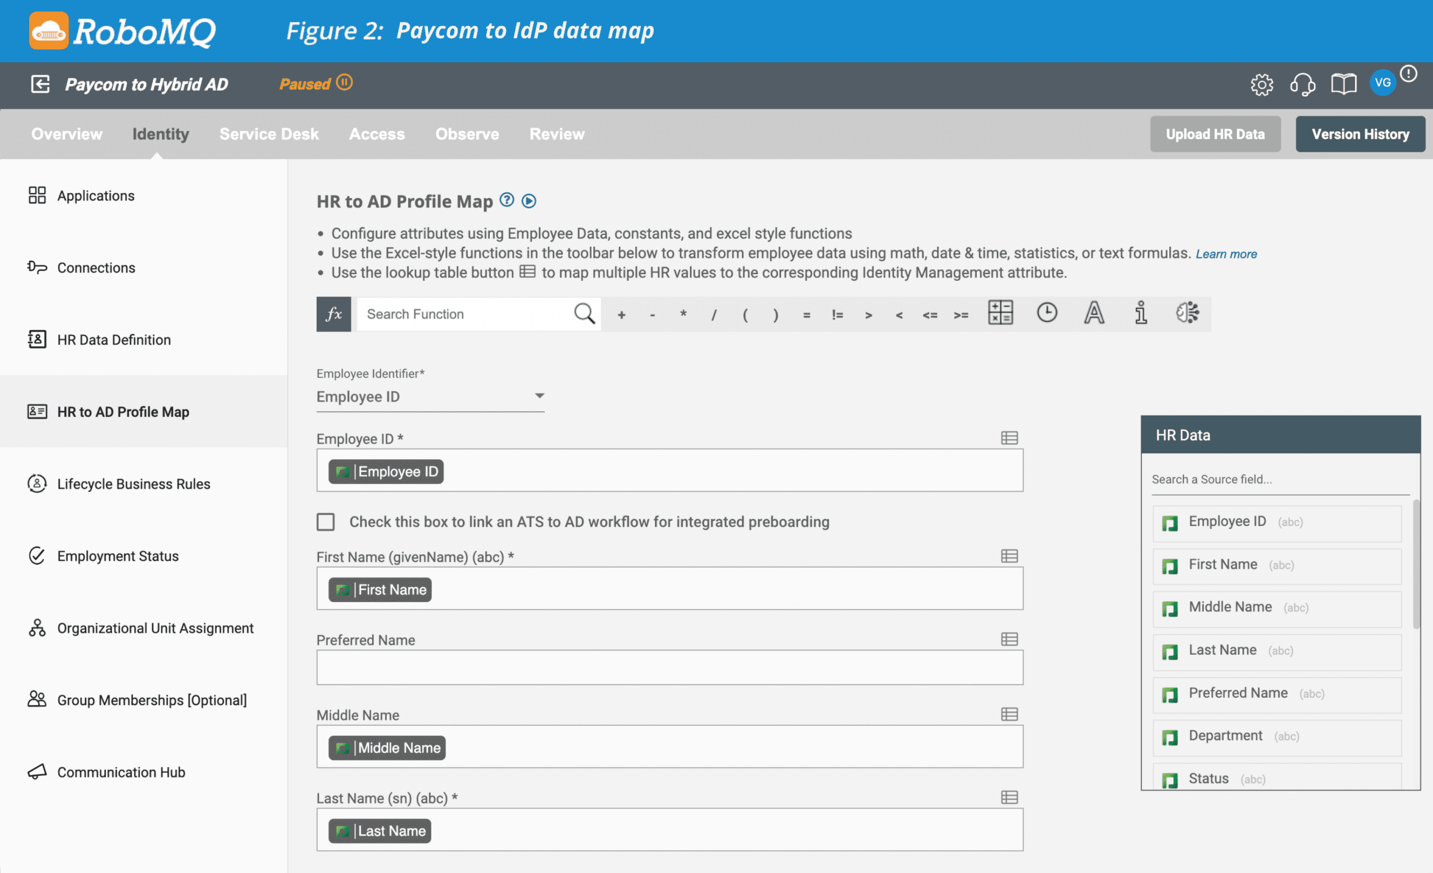Click the Search a Source field input
This screenshot has width=1433, height=873.
pyautogui.click(x=1280, y=480)
